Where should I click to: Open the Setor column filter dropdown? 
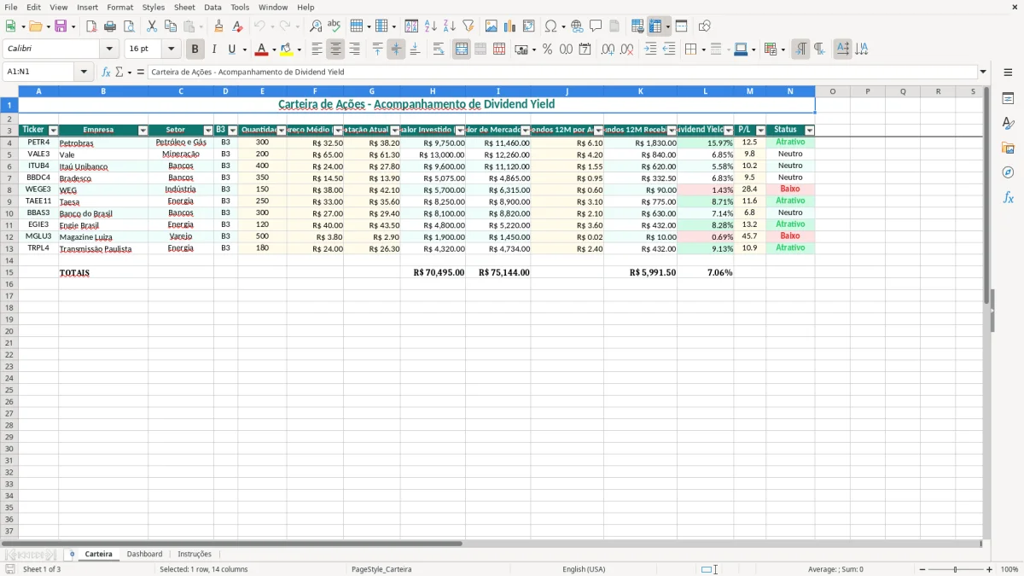click(208, 131)
